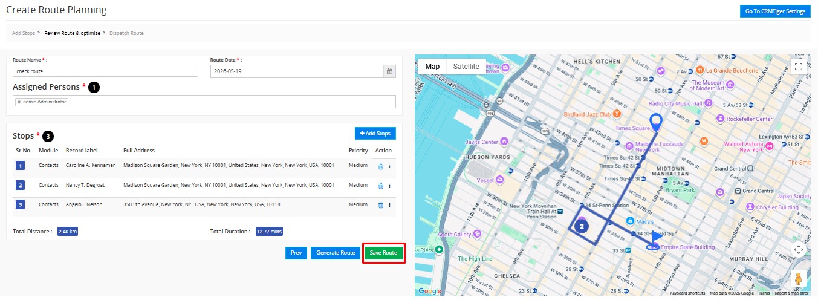Delete stop Angelo J. Nelson

pos(381,205)
